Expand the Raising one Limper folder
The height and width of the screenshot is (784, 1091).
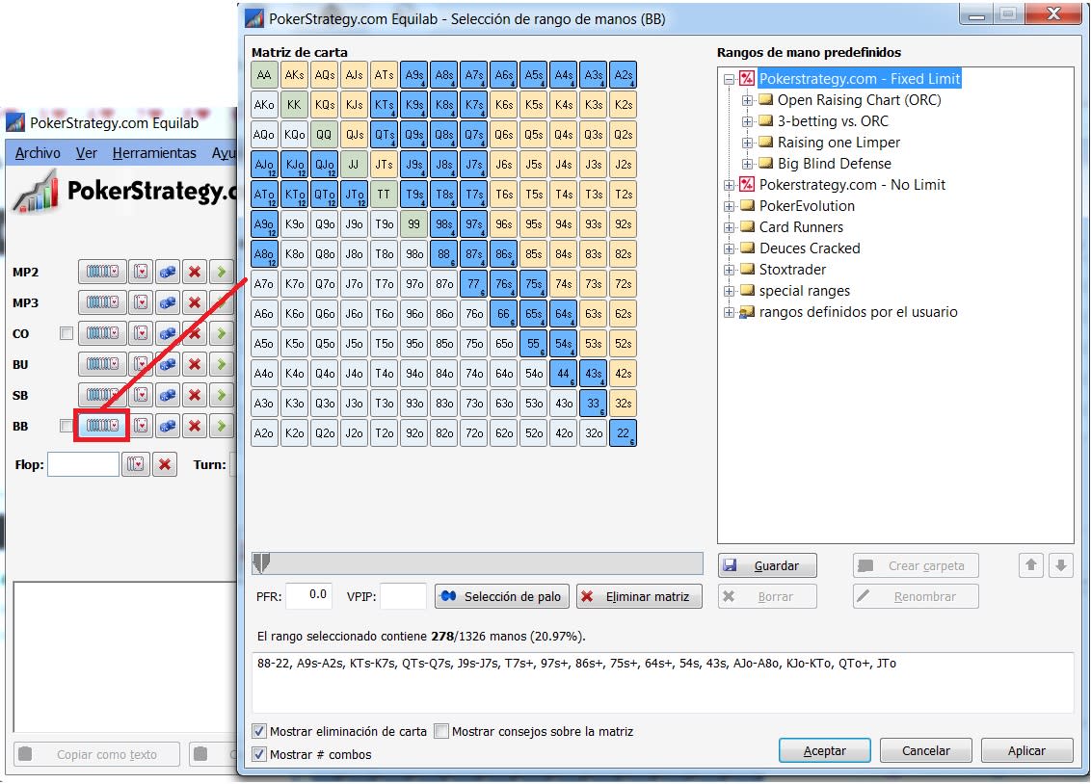click(x=747, y=143)
